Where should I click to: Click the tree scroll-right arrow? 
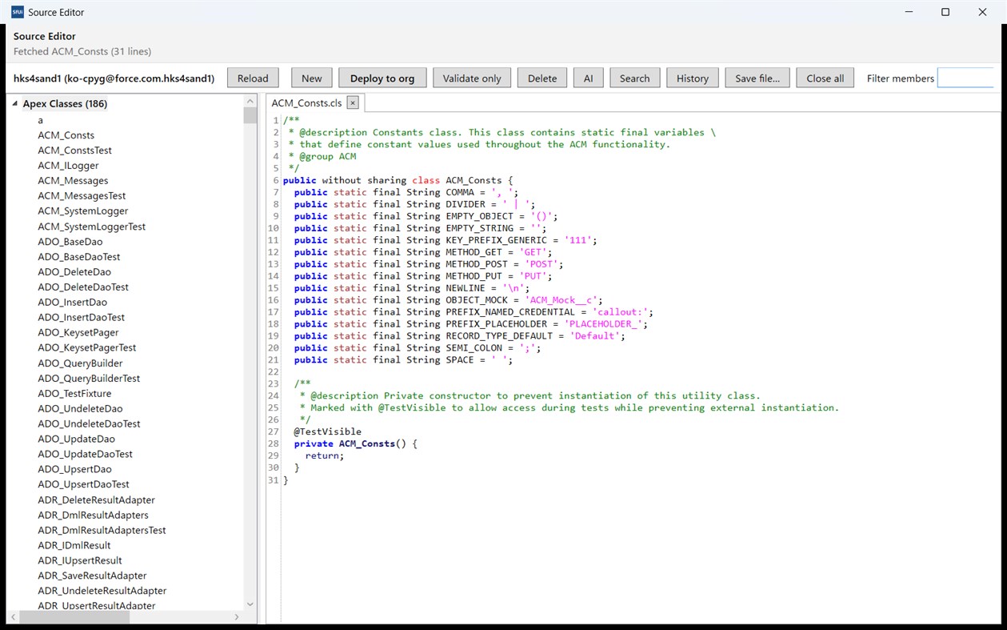tap(237, 617)
